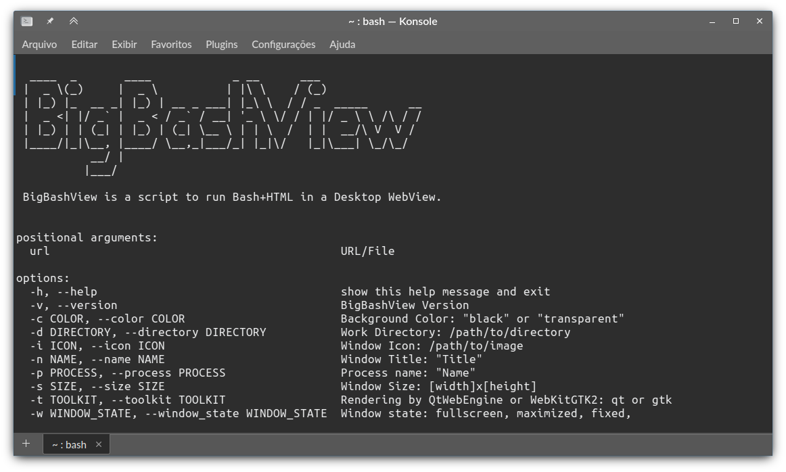Viewport: 786px width, 472px height.
Task: Click 'Rendering by QtWebEngine or WebKitGTK2' line
Action: coord(506,400)
